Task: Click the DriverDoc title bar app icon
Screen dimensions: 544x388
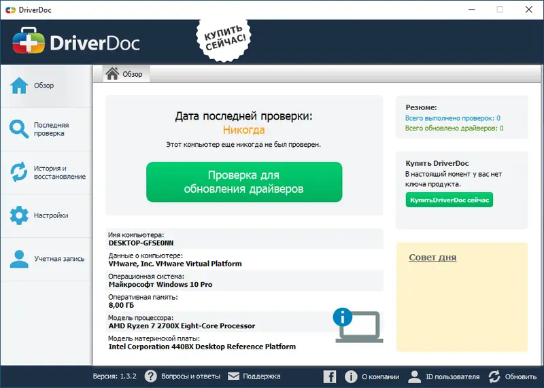Action: click(x=10, y=10)
